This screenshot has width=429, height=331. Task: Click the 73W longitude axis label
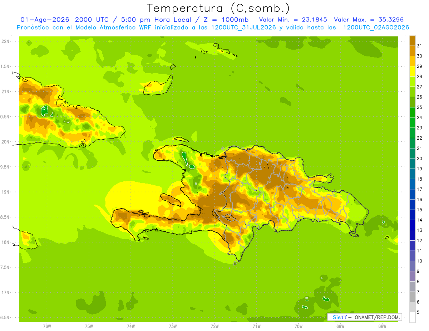click(x=173, y=326)
